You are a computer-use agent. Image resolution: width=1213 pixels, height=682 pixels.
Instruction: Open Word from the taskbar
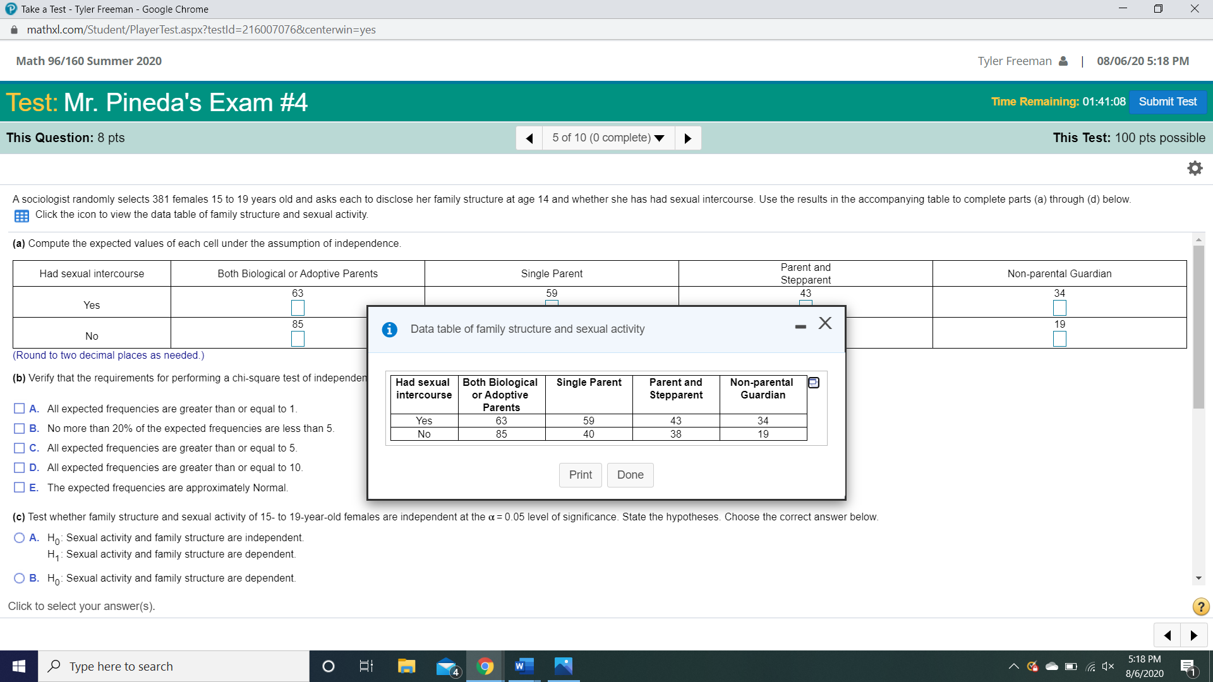(524, 666)
